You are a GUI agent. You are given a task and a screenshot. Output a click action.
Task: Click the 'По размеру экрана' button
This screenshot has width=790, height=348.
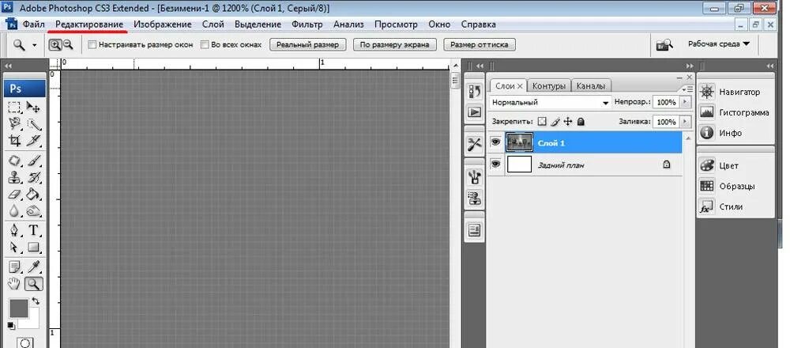tap(394, 44)
